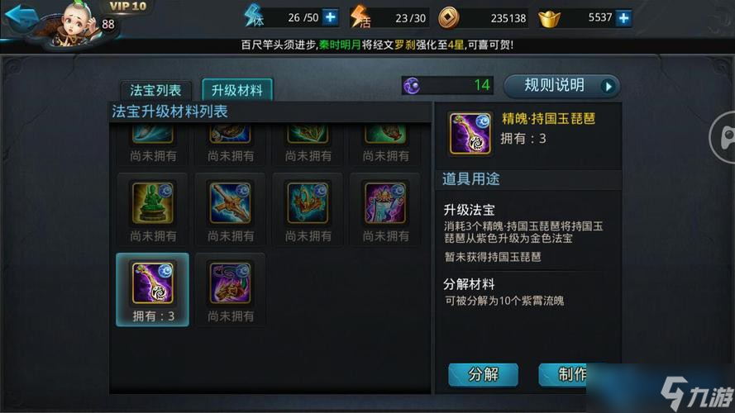Add stamina with the plus next to 26/50

coord(331,17)
